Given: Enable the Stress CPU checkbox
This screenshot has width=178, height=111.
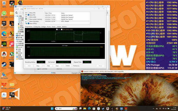Looking at the screenshot, I should click(x=28, y=13).
